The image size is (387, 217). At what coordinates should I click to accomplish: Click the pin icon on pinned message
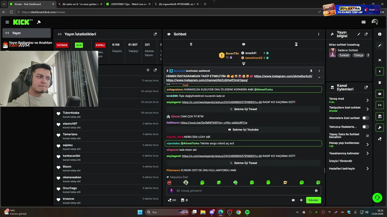[x=311, y=71]
